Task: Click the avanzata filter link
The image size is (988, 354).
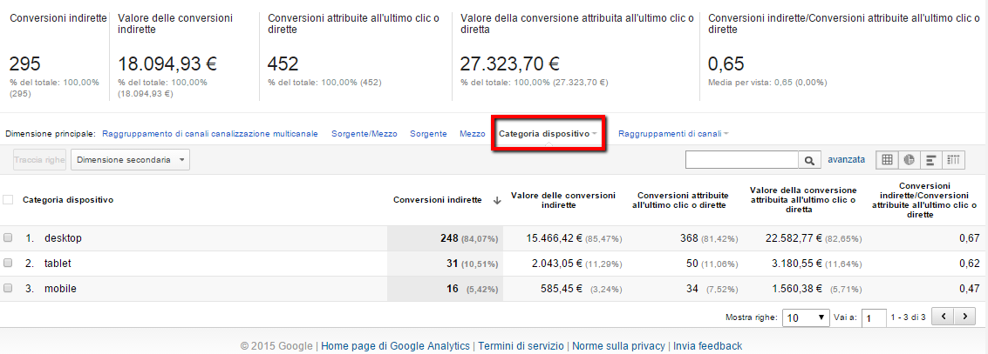Action: tap(846, 160)
